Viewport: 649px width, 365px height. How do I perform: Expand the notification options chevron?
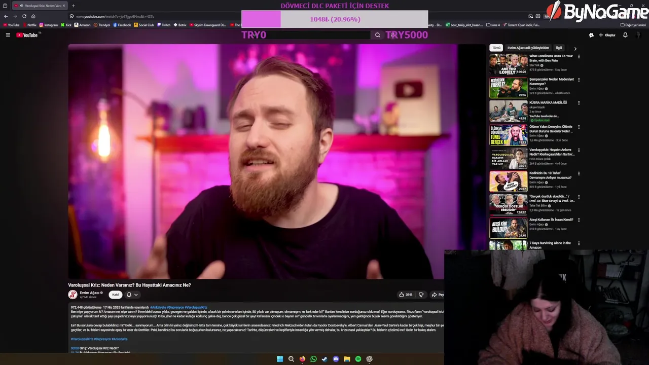(136, 295)
